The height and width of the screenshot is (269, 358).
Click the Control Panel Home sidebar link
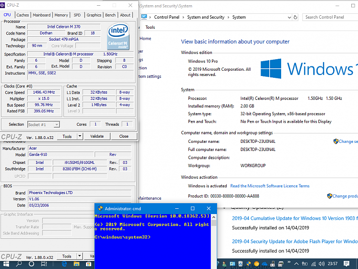(x=145, y=38)
